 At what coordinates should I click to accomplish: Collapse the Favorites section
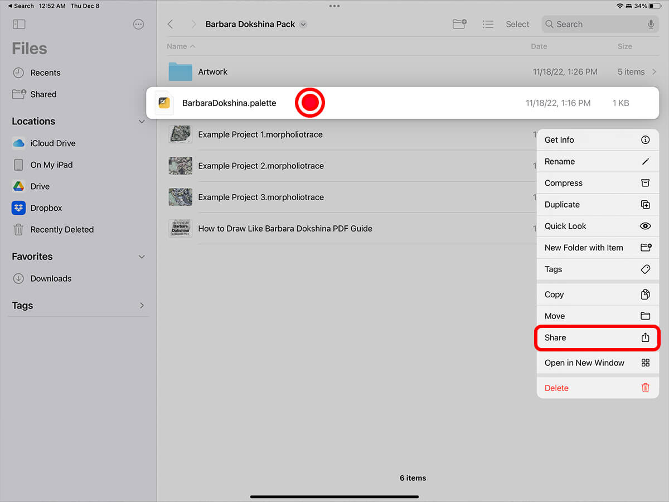[142, 257]
